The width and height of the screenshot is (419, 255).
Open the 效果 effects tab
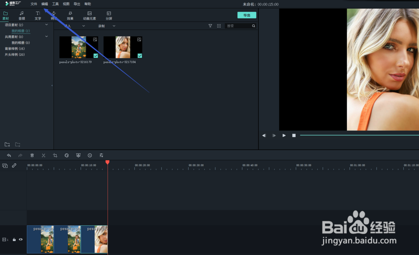pos(70,16)
